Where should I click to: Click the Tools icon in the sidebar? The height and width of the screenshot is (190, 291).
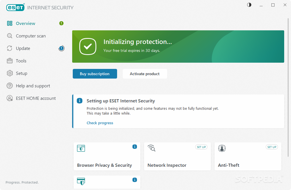click(x=9, y=61)
